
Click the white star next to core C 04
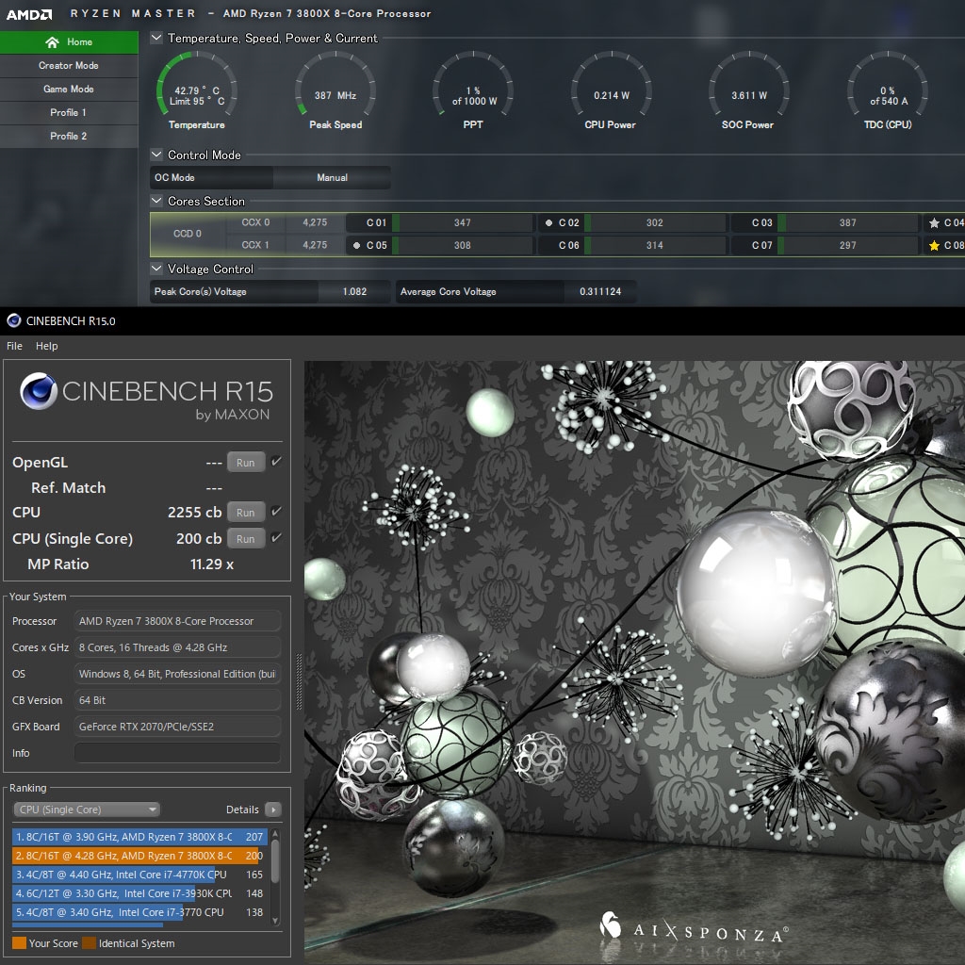pos(934,222)
